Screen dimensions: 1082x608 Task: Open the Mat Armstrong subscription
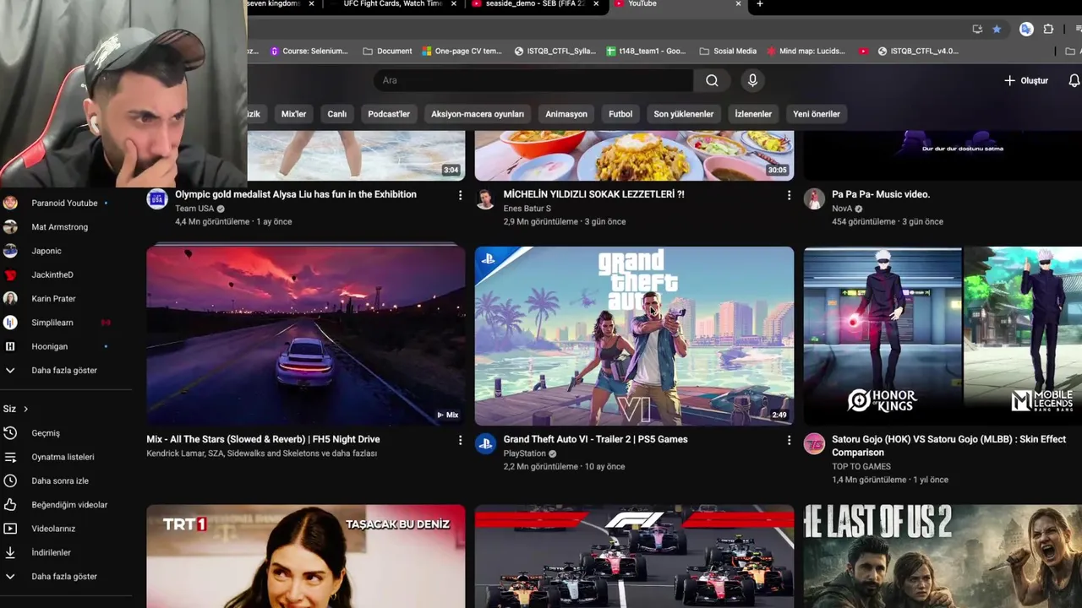point(59,227)
